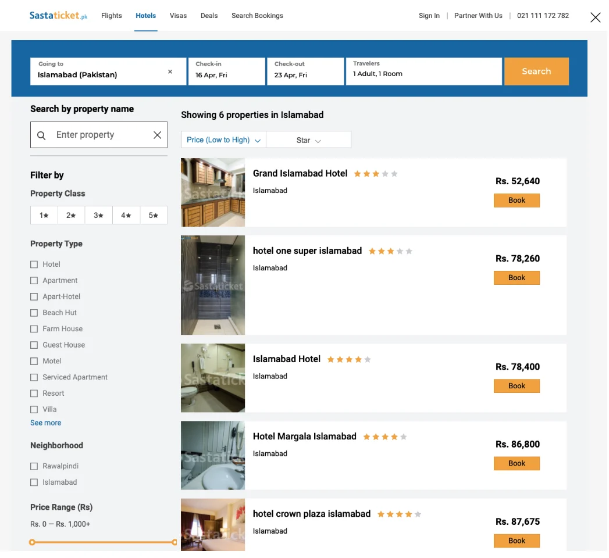Clear the Enter property search box
609x558 pixels.
click(157, 135)
